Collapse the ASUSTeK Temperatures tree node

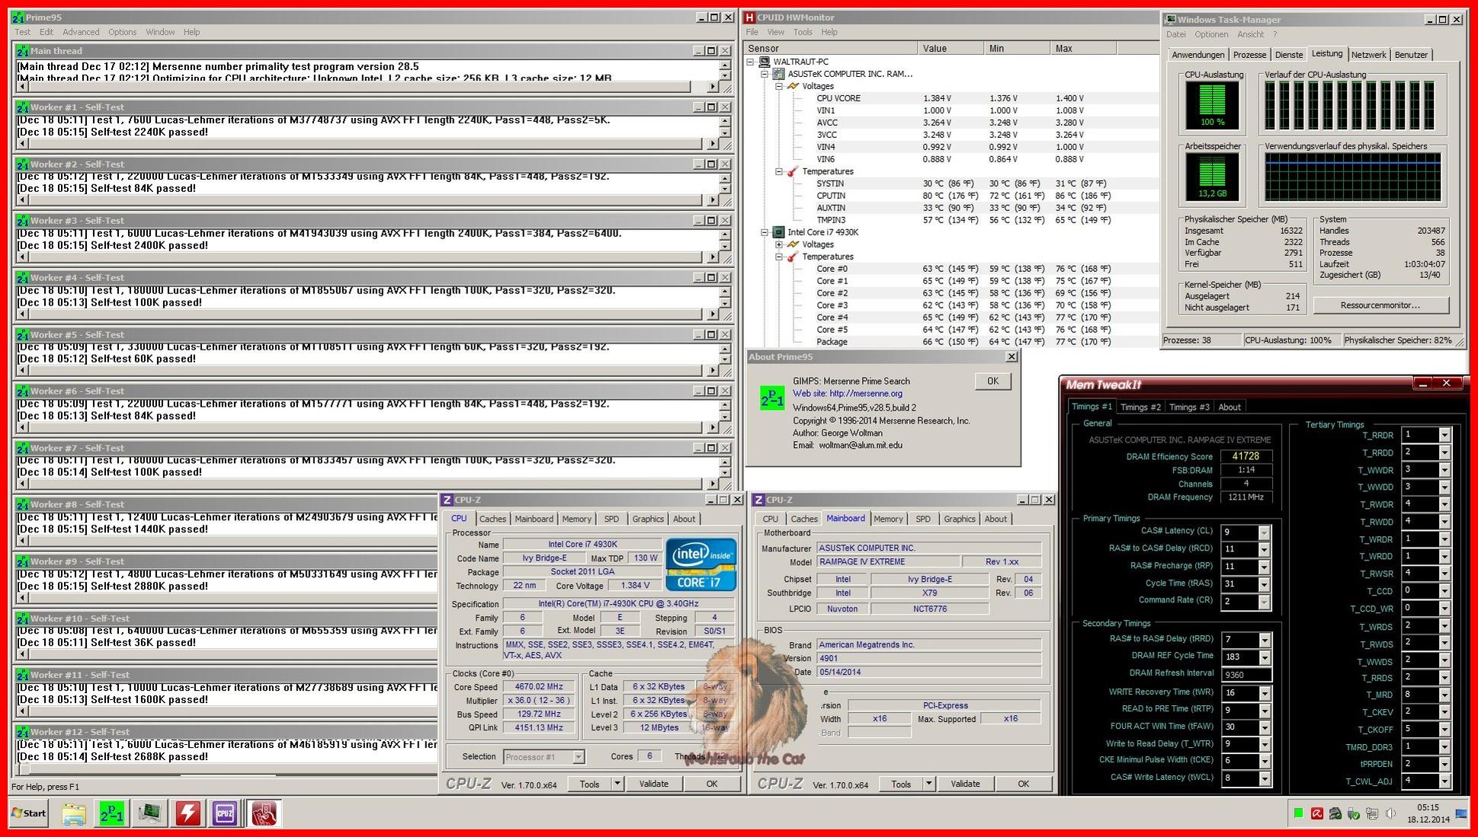[778, 171]
